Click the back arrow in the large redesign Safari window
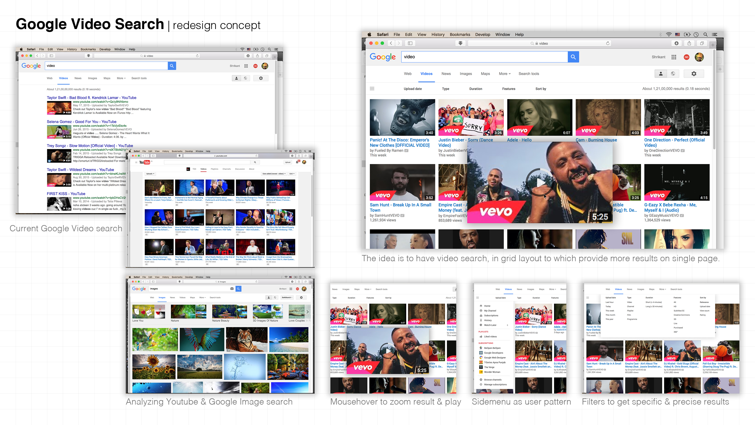The image size is (755, 425). pyautogui.click(x=391, y=43)
